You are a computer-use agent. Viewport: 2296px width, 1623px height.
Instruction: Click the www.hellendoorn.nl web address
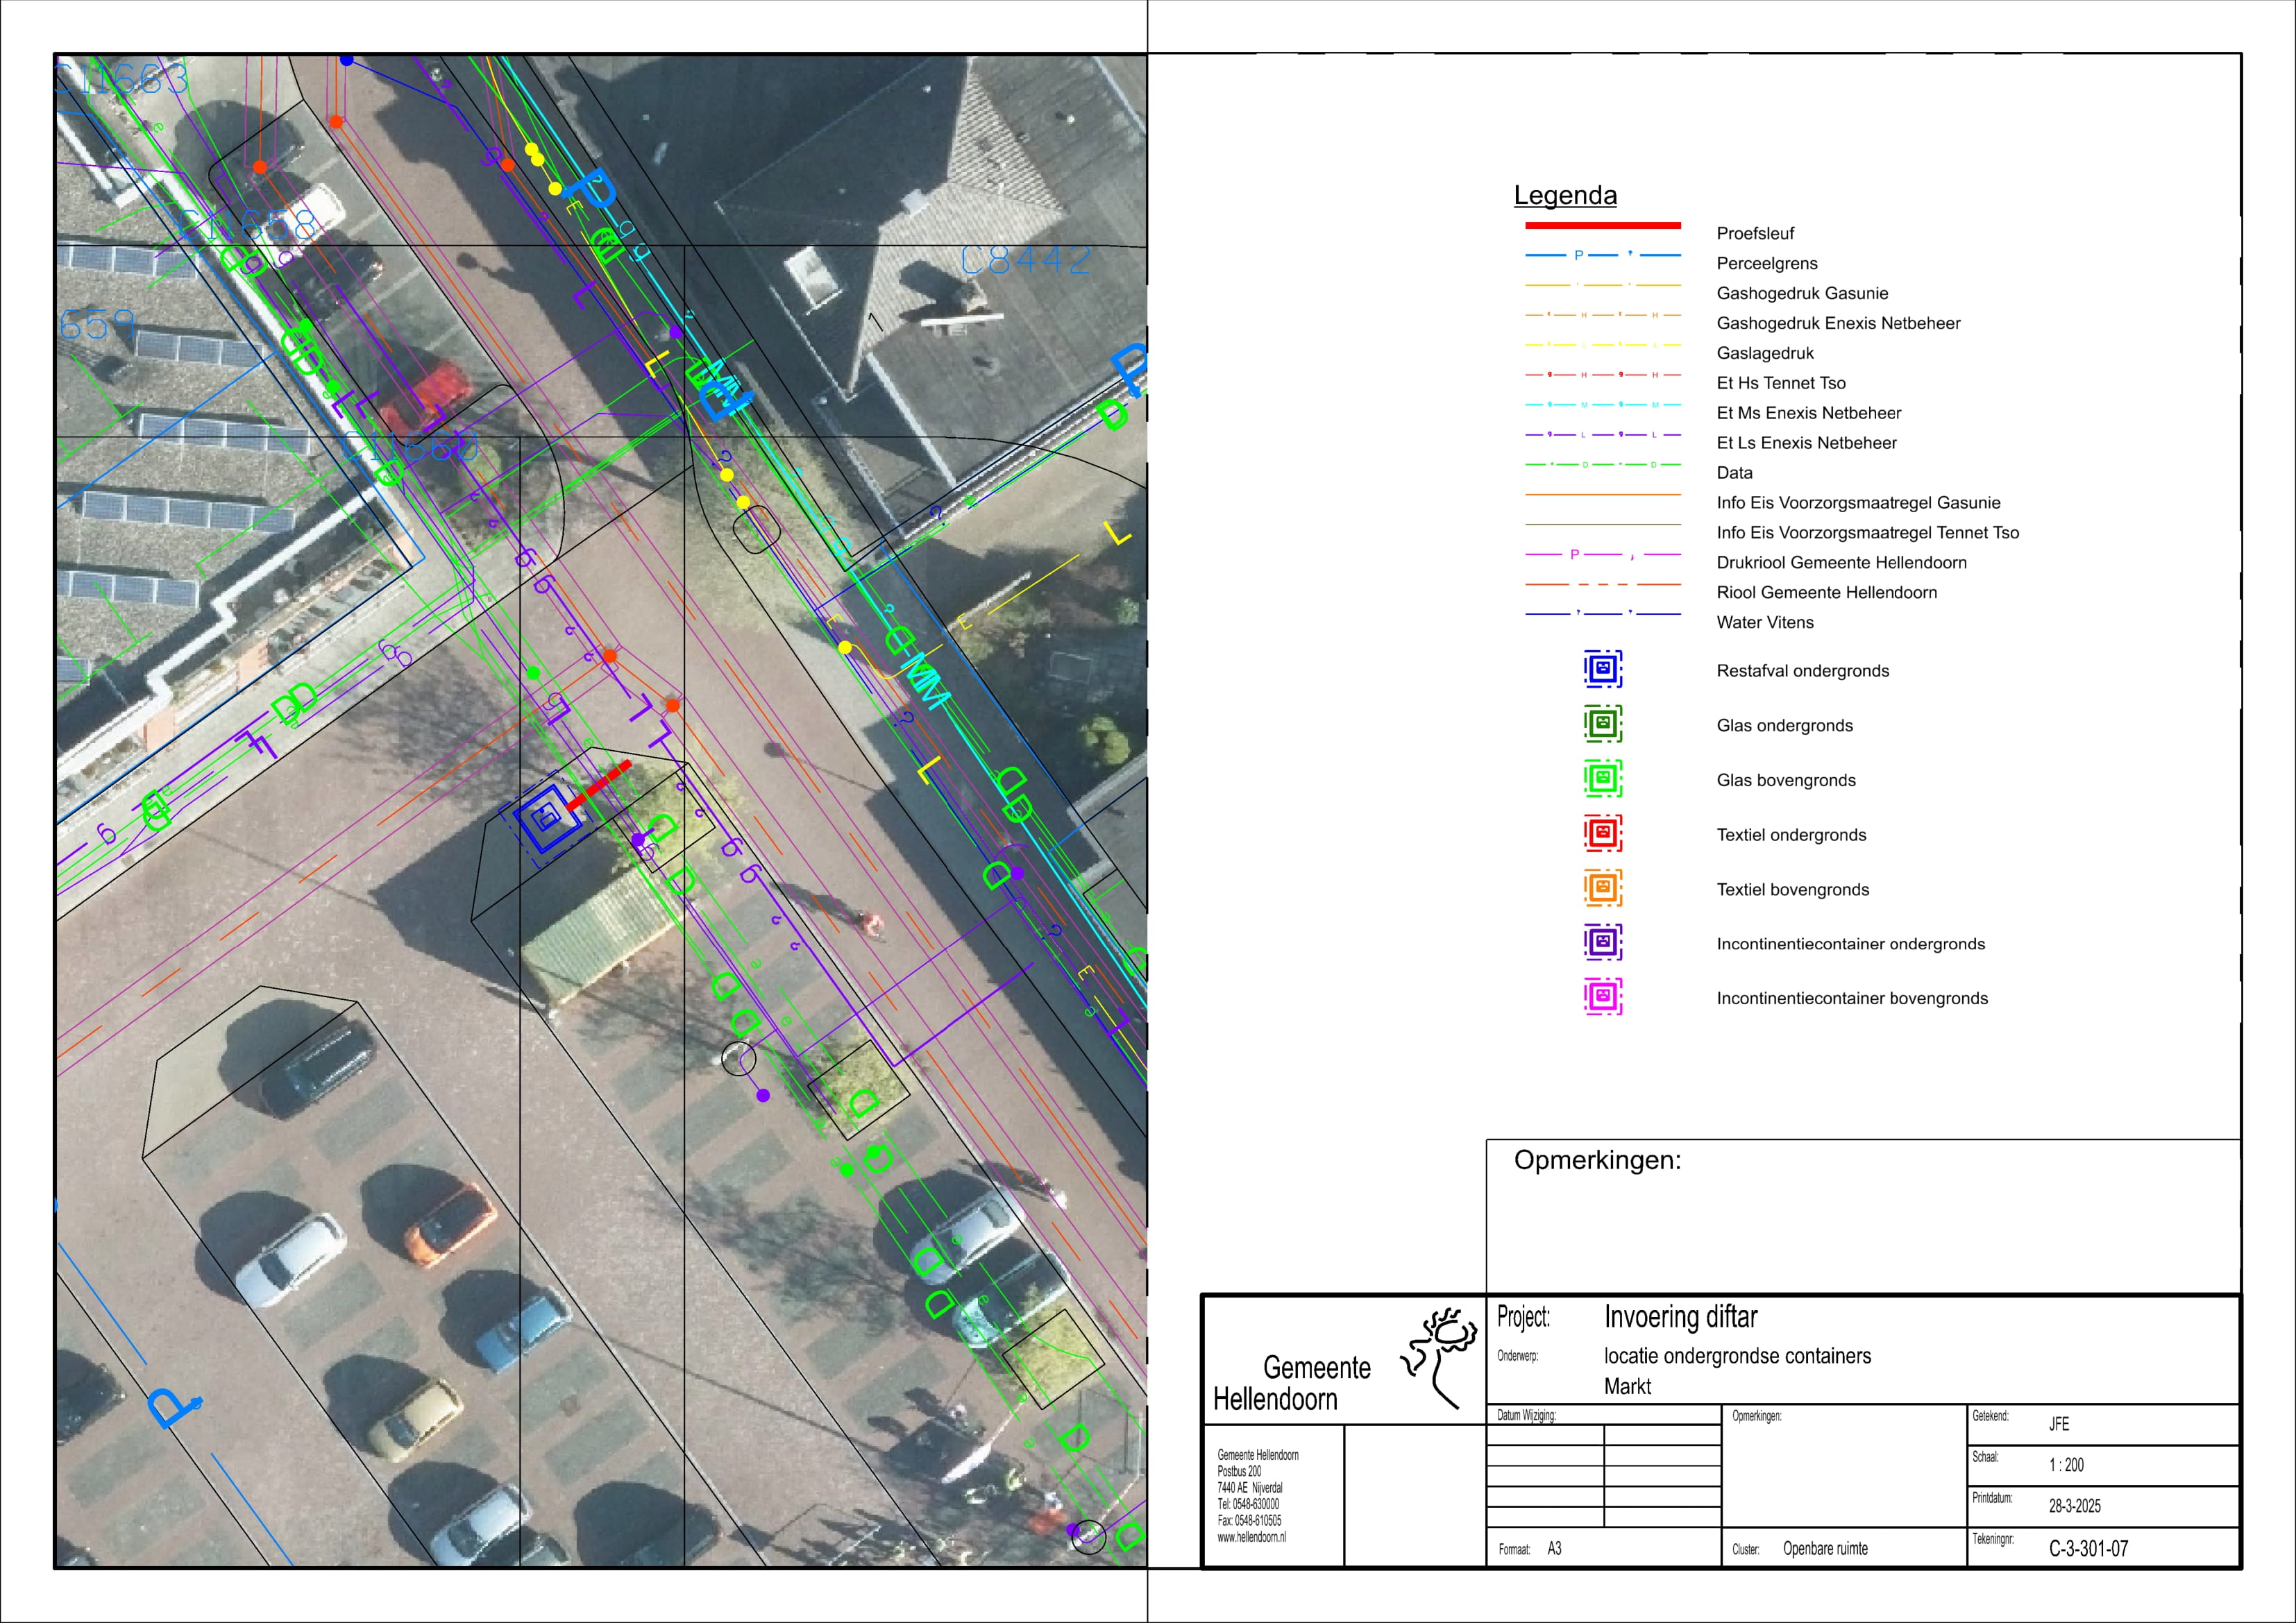[1251, 1538]
